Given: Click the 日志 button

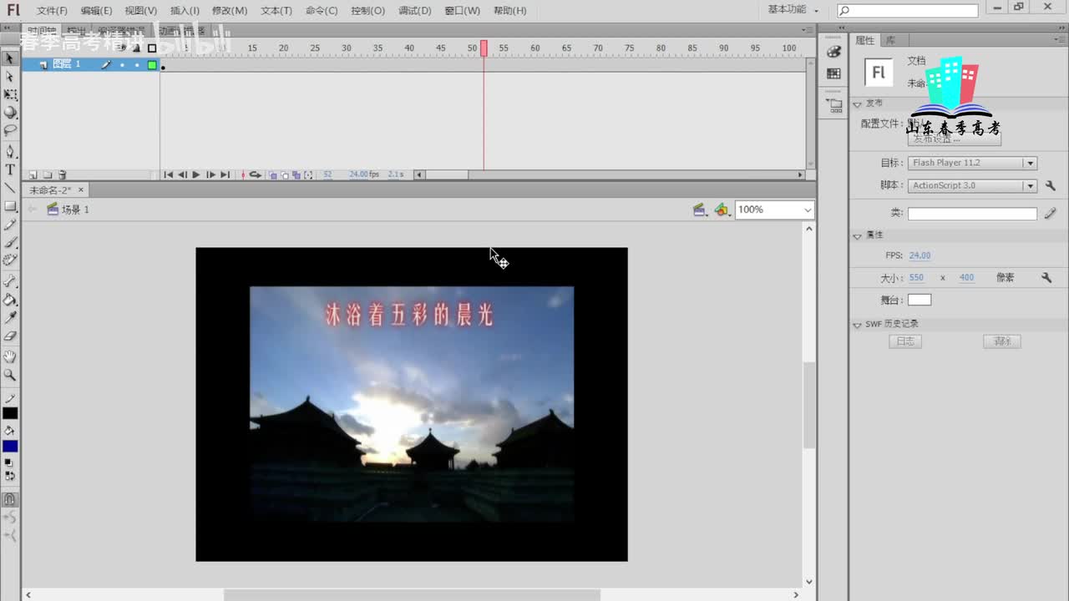Looking at the screenshot, I should click(905, 341).
